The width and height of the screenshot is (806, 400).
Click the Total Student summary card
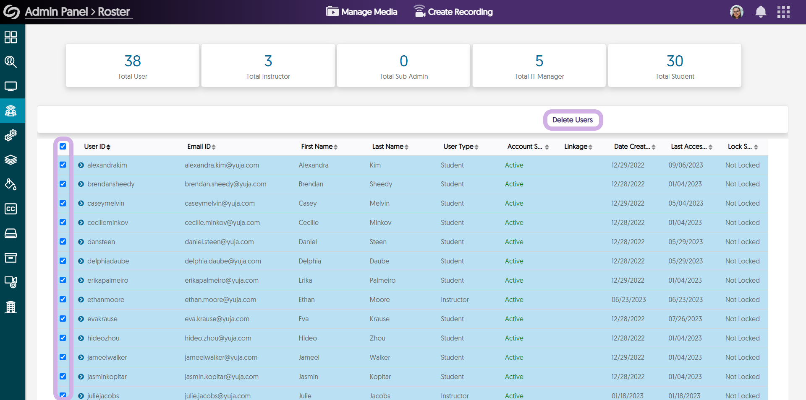675,66
